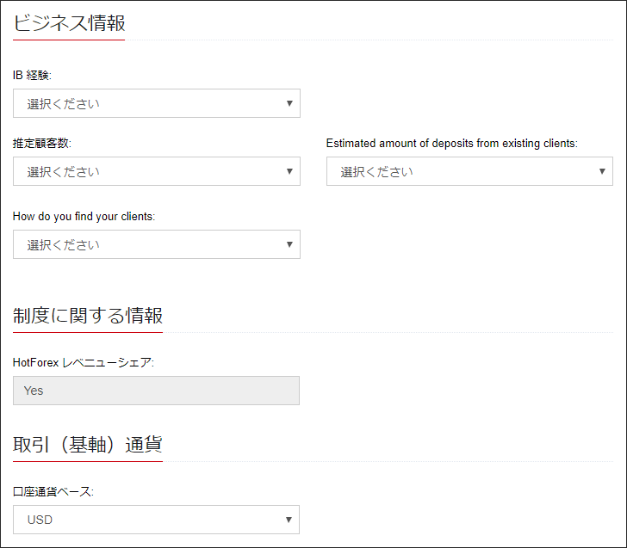This screenshot has width=627, height=548.
Task: Click the arrow icon on the USD currency select
Action: (289, 520)
